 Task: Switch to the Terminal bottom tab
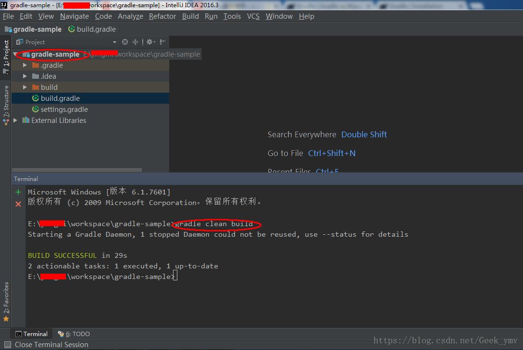pyautogui.click(x=32, y=334)
